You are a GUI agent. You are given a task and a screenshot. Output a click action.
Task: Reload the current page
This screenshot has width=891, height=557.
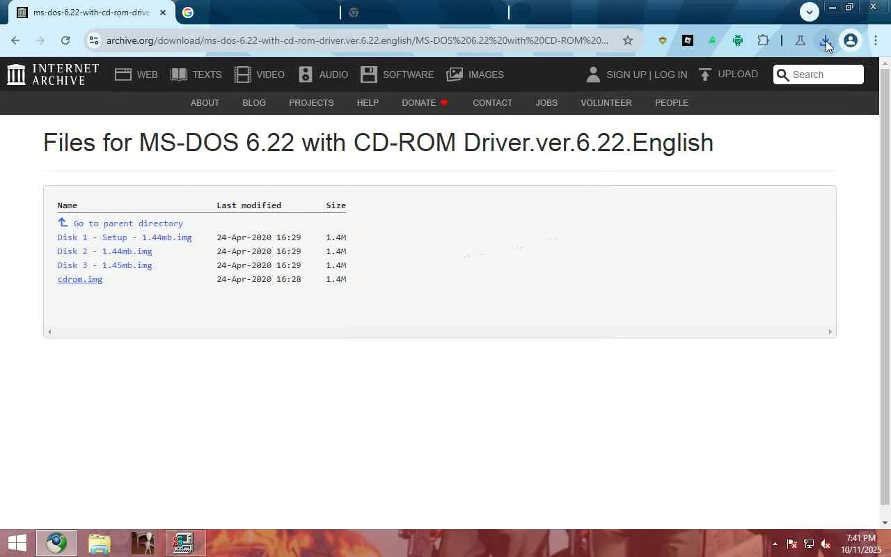pos(65,40)
